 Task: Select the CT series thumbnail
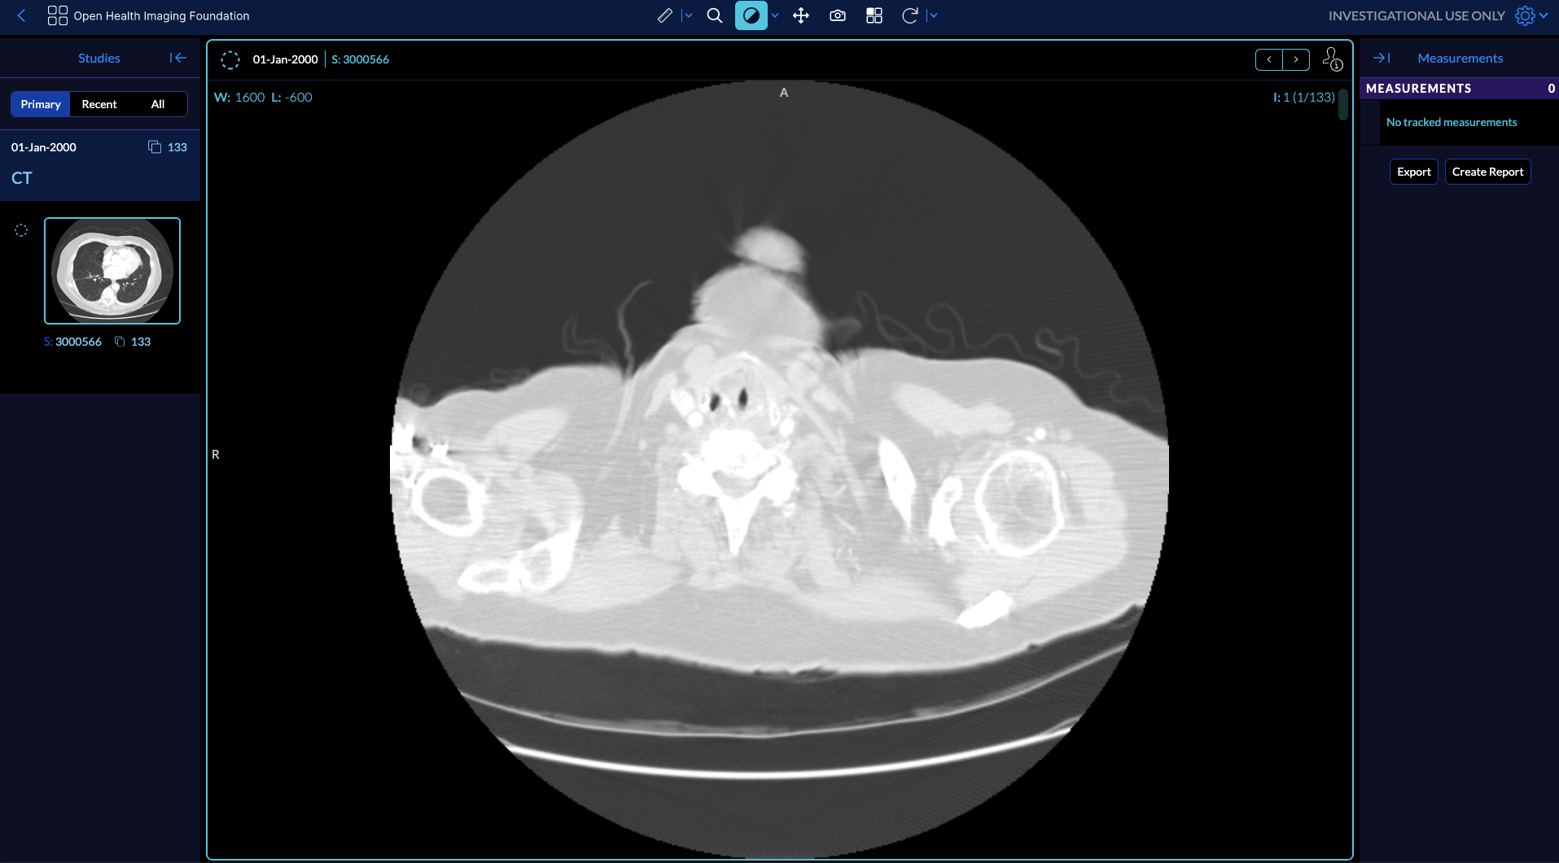click(112, 271)
